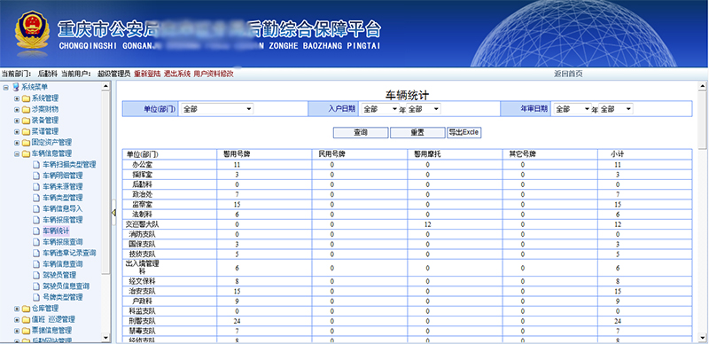Click the page icon beside 驾驶员管理
The width and height of the screenshot is (709, 344).
[x=36, y=275]
